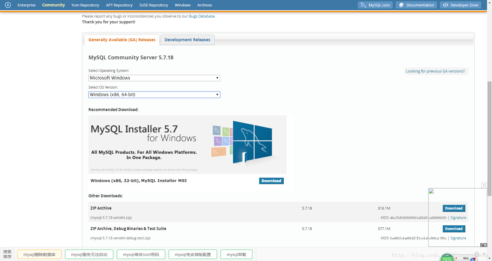Click the broken image in the ad panel

click(x=431, y=191)
